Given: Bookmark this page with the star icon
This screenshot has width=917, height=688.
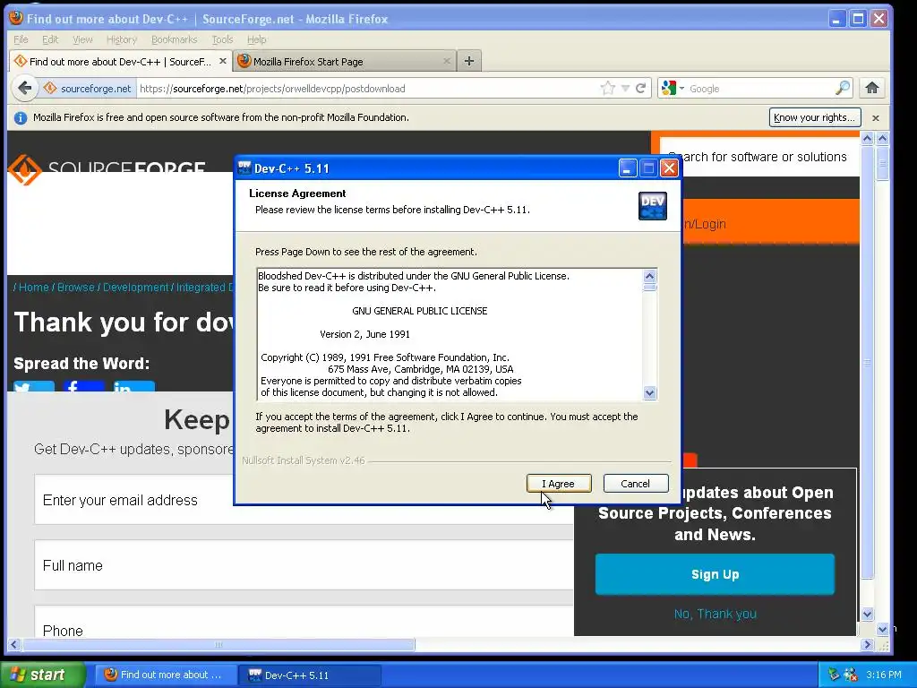Looking at the screenshot, I should pos(608,89).
